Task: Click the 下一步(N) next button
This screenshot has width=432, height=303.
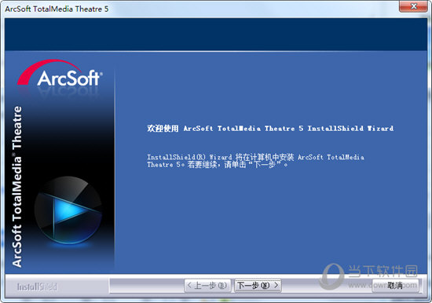Action: click(x=258, y=286)
